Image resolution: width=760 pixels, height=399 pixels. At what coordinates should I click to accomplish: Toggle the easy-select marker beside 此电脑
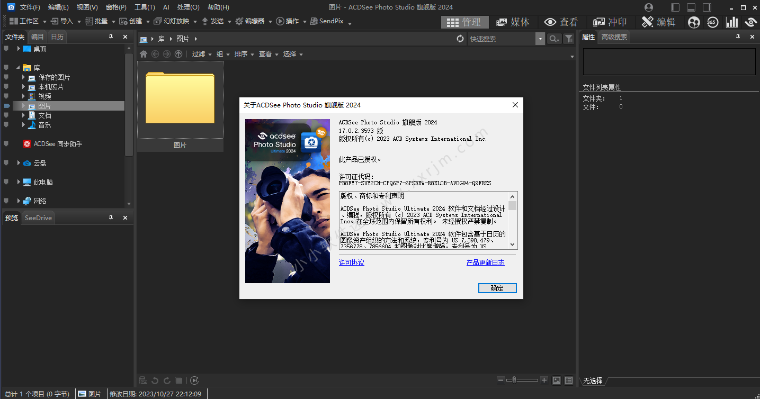(x=6, y=182)
